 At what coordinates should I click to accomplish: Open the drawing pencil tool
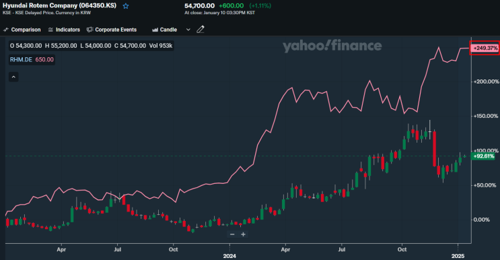click(201, 30)
